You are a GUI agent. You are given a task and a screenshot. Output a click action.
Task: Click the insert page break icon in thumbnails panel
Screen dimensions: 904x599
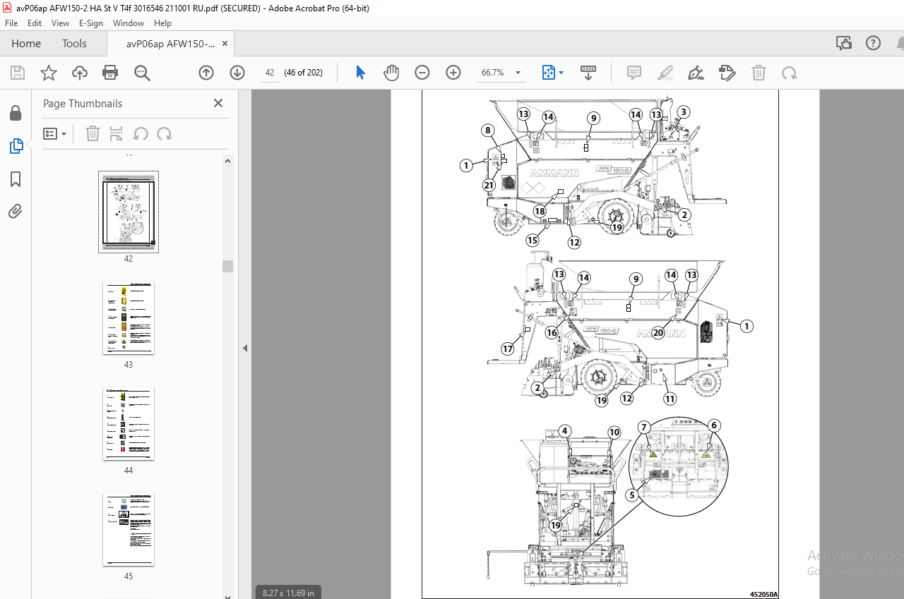pyautogui.click(x=117, y=133)
